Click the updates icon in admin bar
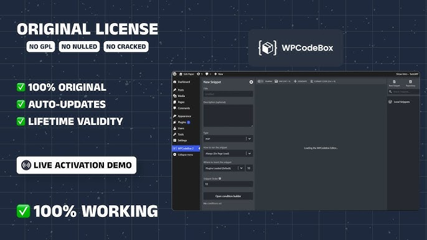The image size is (427, 240). (198, 74)
